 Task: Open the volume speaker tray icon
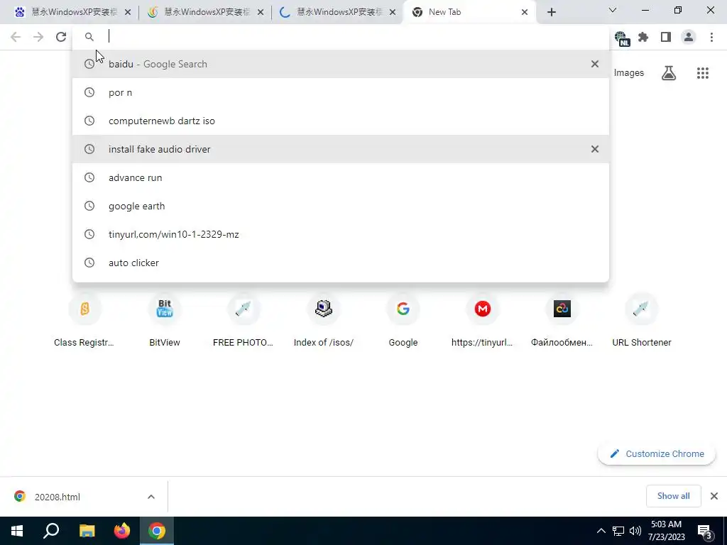[x=635, y=531]
